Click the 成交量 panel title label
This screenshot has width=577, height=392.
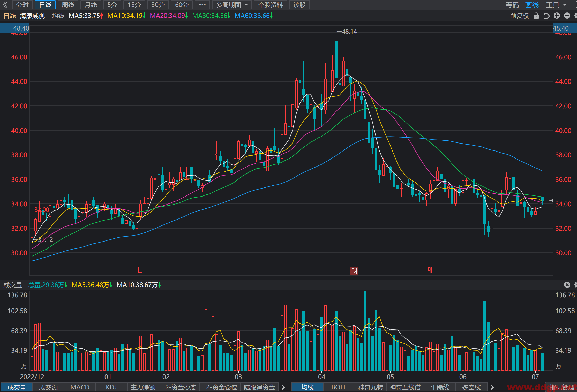pos(13,285)
